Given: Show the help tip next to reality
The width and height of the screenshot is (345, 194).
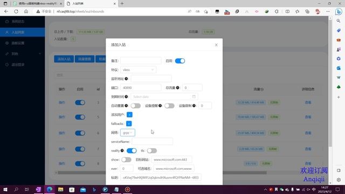Looking at the screenshot, I should click(122, 150).
